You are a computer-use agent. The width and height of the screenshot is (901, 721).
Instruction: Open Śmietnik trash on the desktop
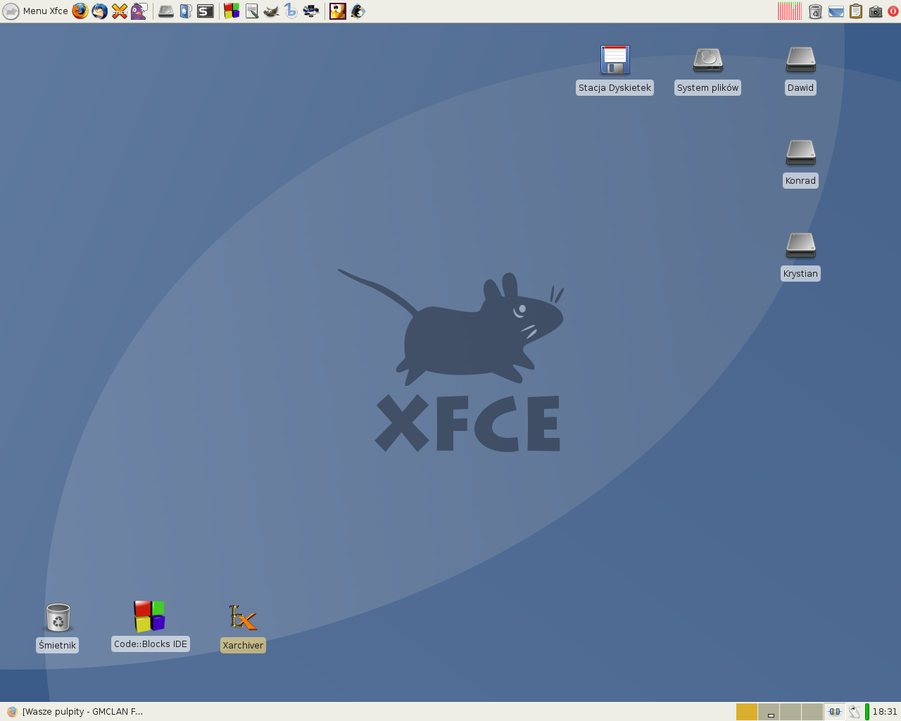point(58,618)
